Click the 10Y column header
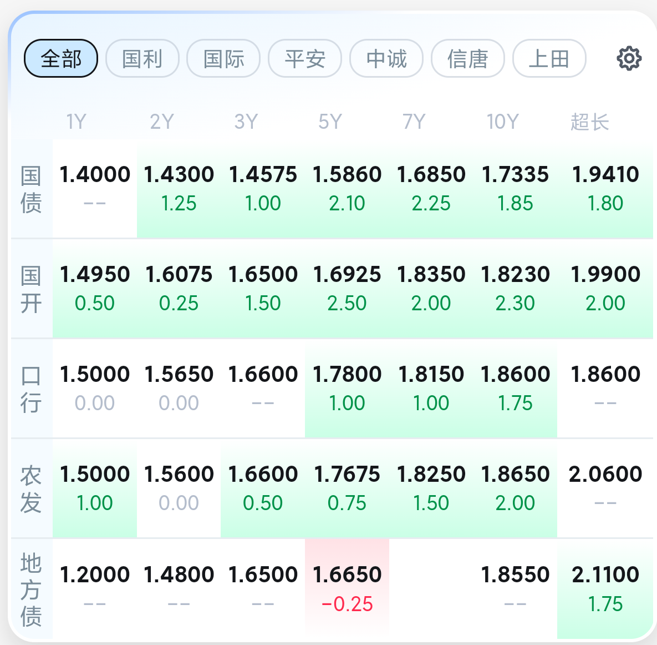The height and width of the screenshot is (645, 657). [x=502, y=122]
